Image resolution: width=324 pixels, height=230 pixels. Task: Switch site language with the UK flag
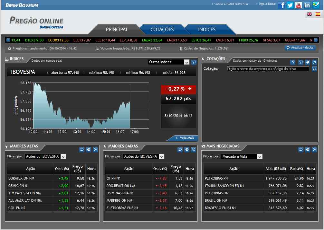(309, 14)
